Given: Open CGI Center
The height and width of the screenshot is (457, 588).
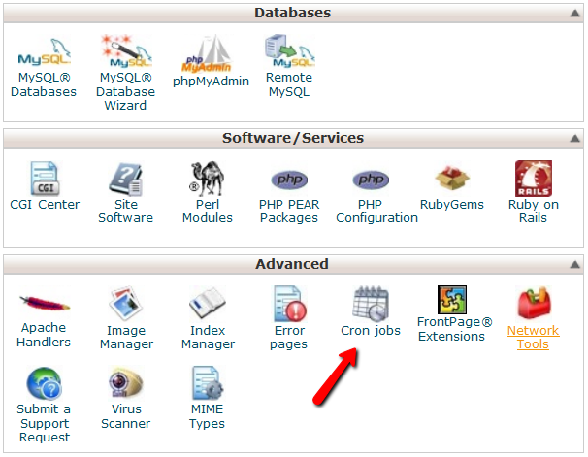Looking at the screenshot, I should (46, 179).
